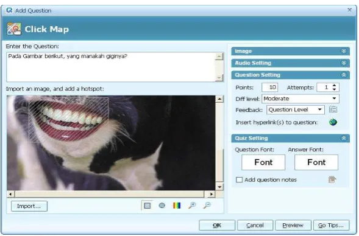Choose the Question Font button
Image resolution: width=359 pixels, height=236 pixels.
pyautogui.click(x=263, y=162)
